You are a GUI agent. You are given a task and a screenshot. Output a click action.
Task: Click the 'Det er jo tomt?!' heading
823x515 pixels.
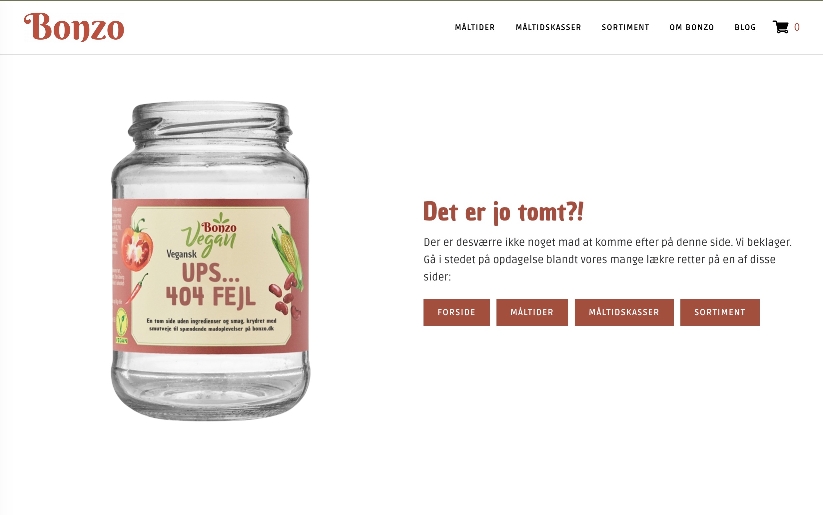tap(503, 212)
